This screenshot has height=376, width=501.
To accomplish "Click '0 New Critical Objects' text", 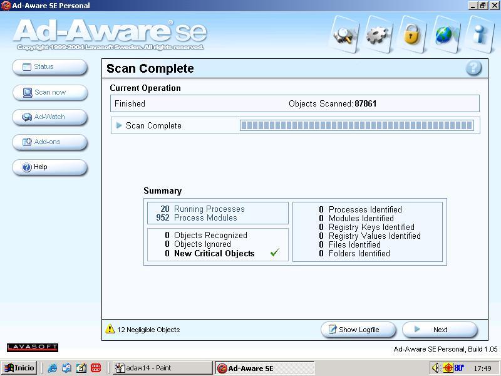I will (210, 254).
